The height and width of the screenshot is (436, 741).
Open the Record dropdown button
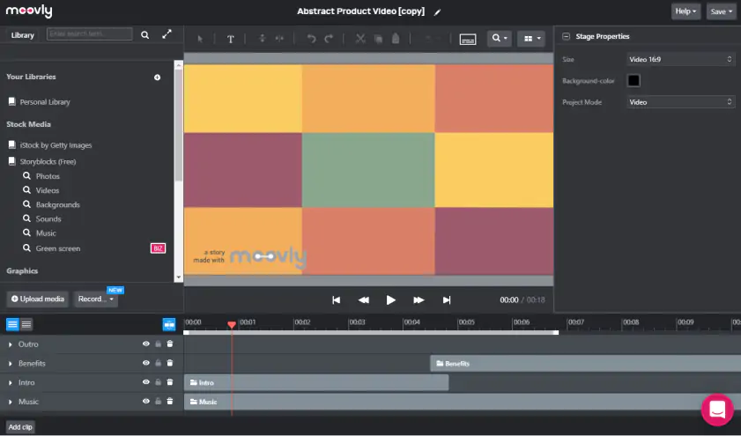[96, 299]
